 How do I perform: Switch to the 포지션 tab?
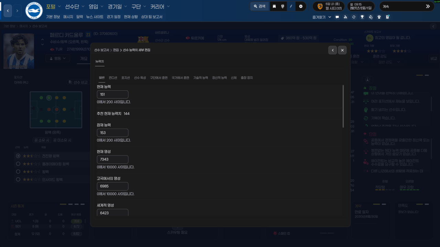(125, 78)
